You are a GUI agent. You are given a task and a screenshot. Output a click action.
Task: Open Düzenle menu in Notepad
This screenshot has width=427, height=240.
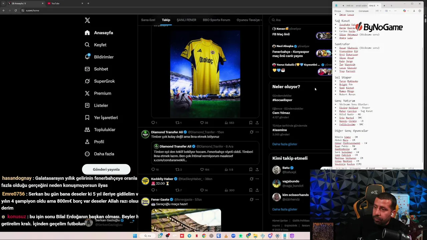350,11
